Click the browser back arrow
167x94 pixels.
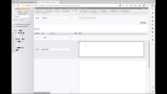point(14,5)
